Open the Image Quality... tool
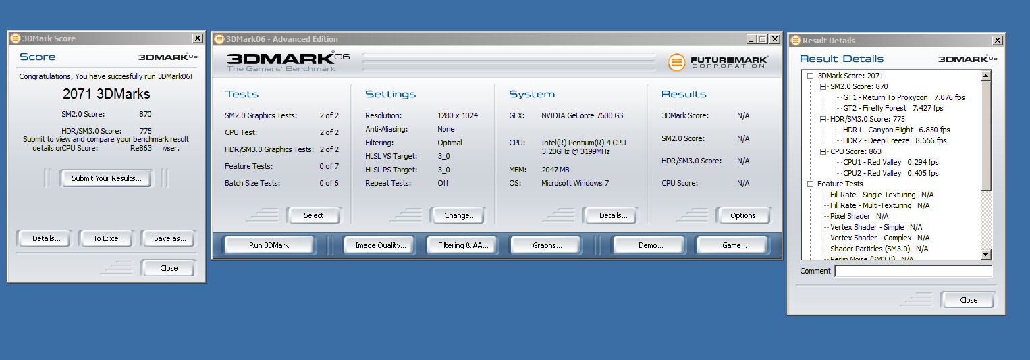 380,245
